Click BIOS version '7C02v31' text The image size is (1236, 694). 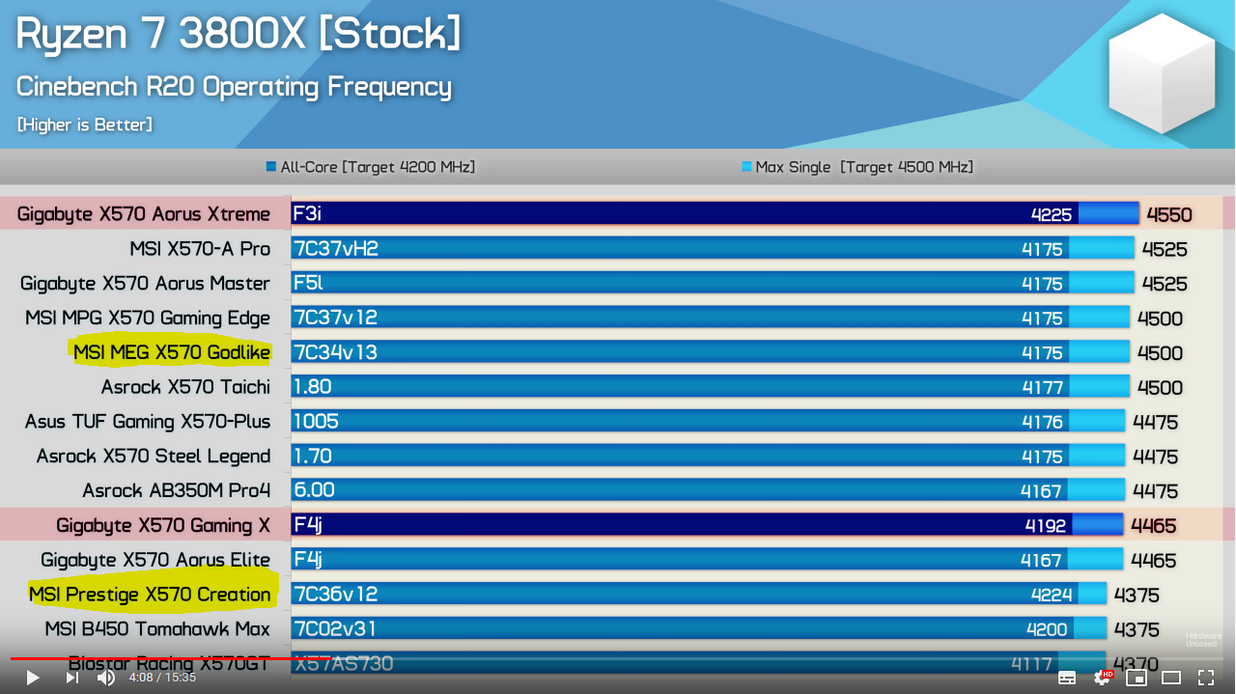pos(334,628)
